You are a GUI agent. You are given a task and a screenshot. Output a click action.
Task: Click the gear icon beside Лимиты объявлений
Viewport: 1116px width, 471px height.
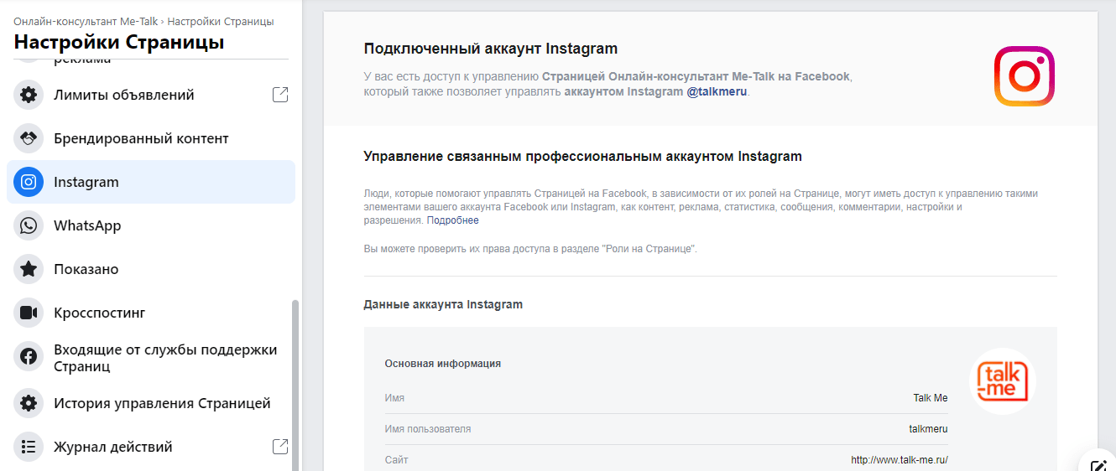[x=29, y=95]
